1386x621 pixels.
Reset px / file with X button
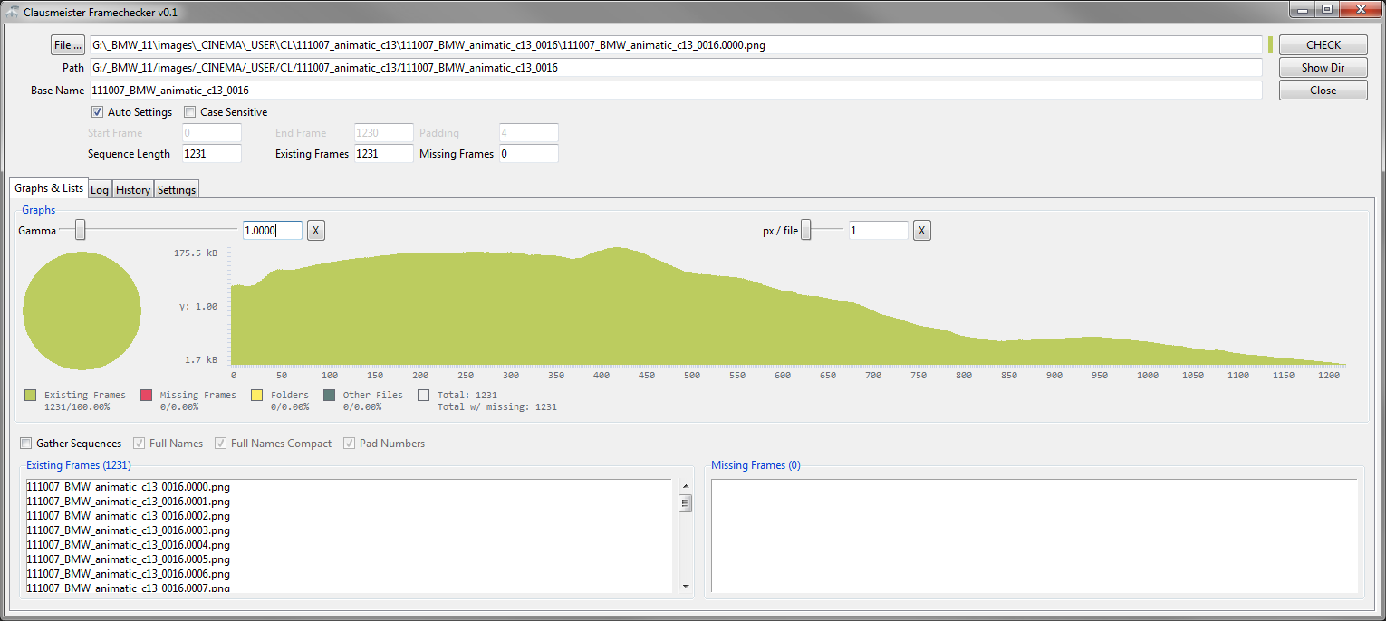[921, 231]
